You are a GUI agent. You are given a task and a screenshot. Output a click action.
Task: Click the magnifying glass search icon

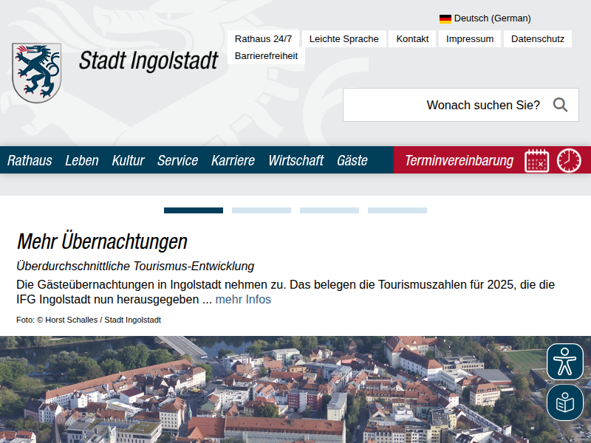pos(560,105)
